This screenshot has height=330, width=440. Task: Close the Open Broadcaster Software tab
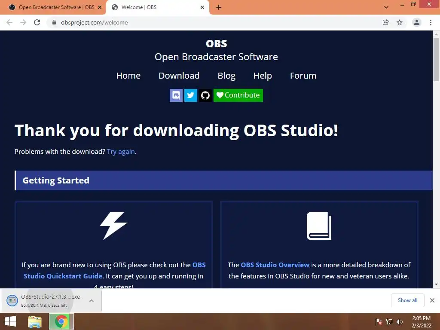(100, 7)
